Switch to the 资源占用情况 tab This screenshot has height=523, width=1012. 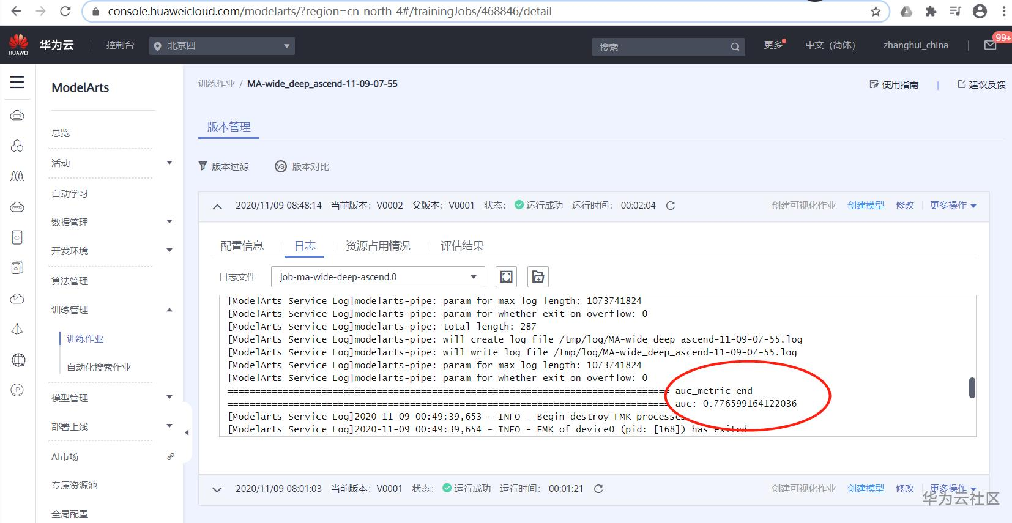(x=378, y=246)
